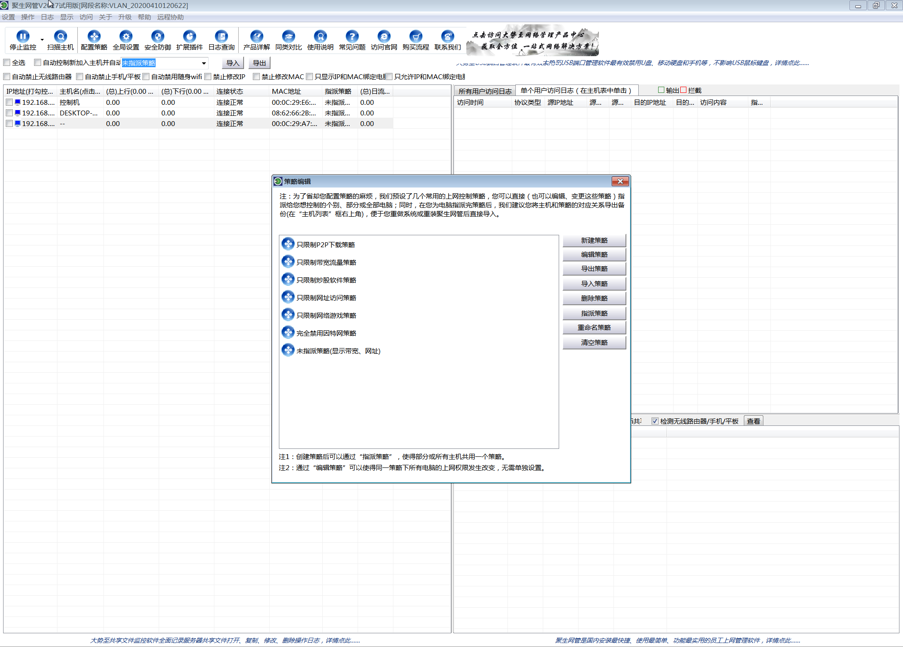Click the 访问官网 browser icon
The width and height of the screenshot is (903, 647).
click(x=384, y=36)
